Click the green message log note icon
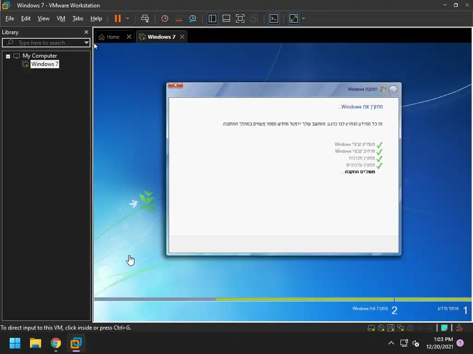 pos(444,328)
